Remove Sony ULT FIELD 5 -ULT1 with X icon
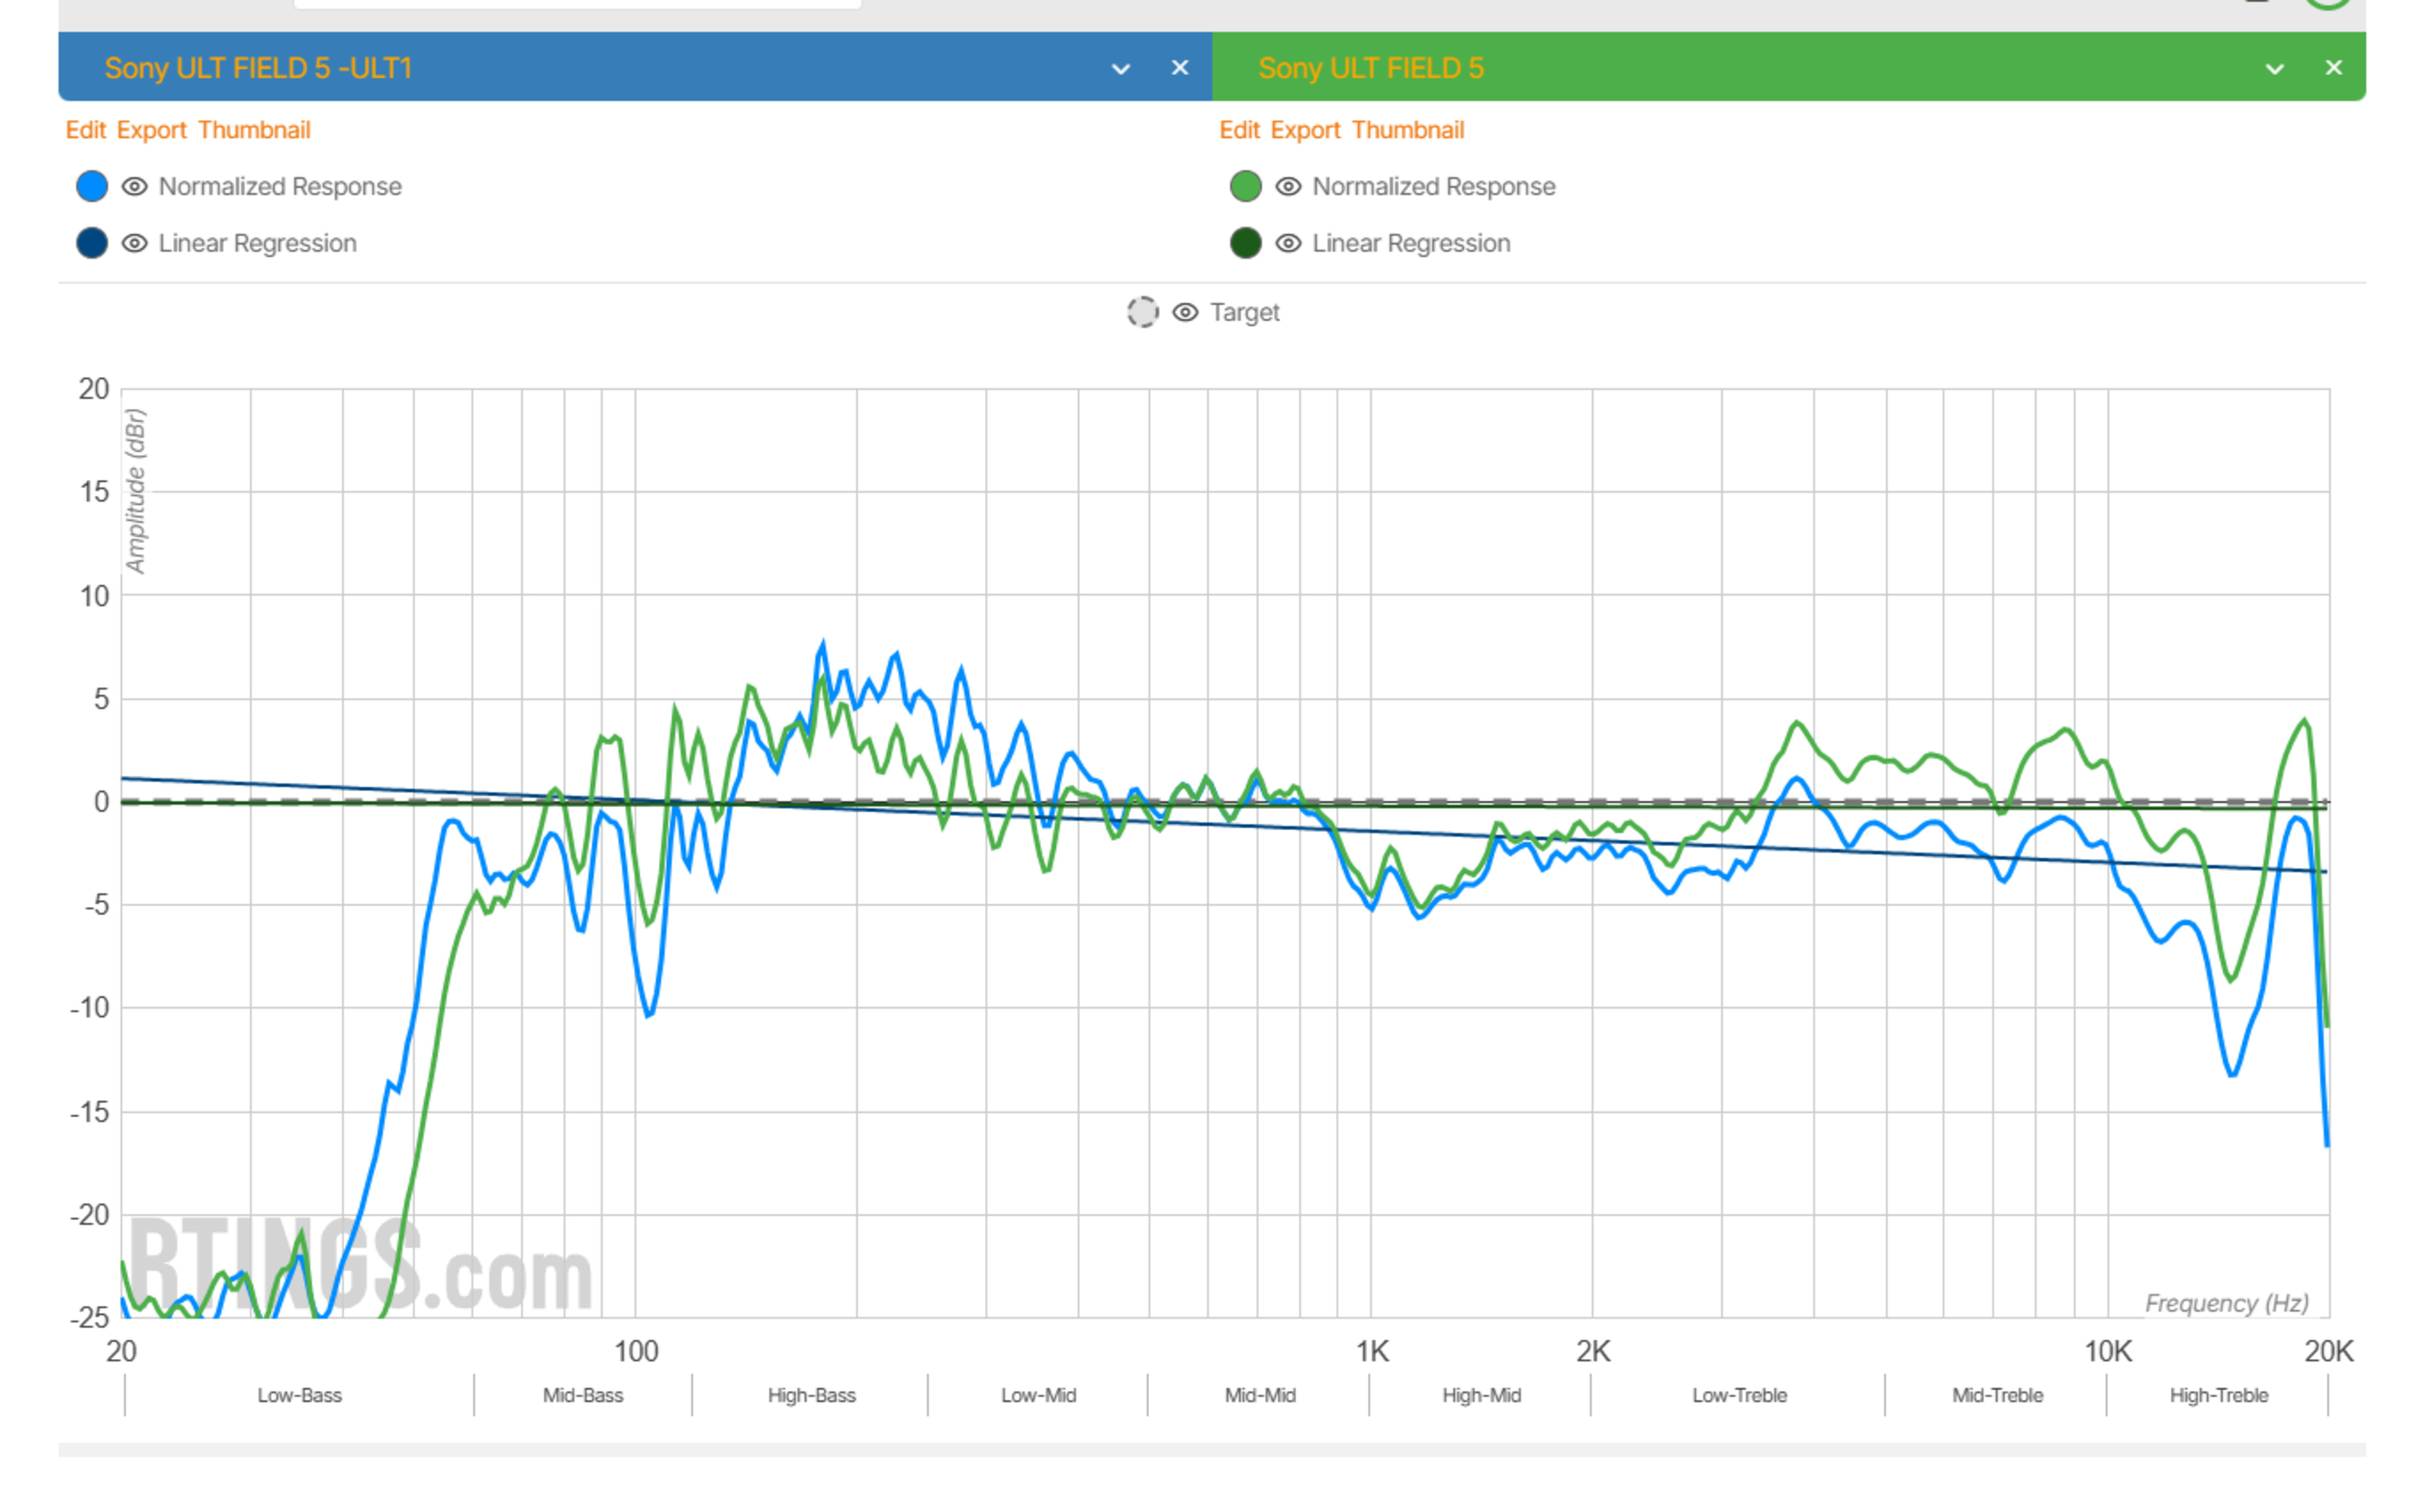The height and width of the screenshot is (1512, 2423). point(1181,68)
